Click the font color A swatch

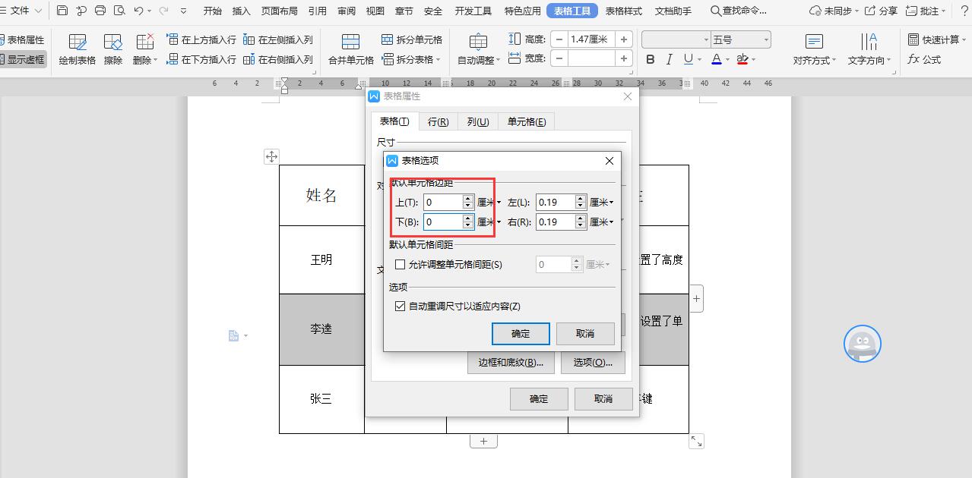click(717, 59)
